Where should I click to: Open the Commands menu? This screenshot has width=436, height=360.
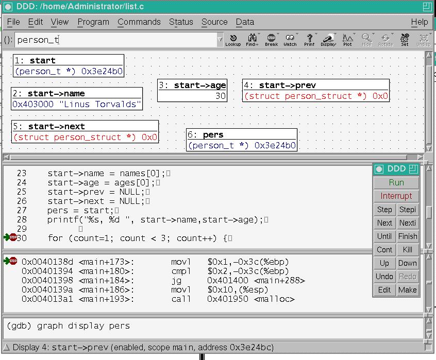139,22
